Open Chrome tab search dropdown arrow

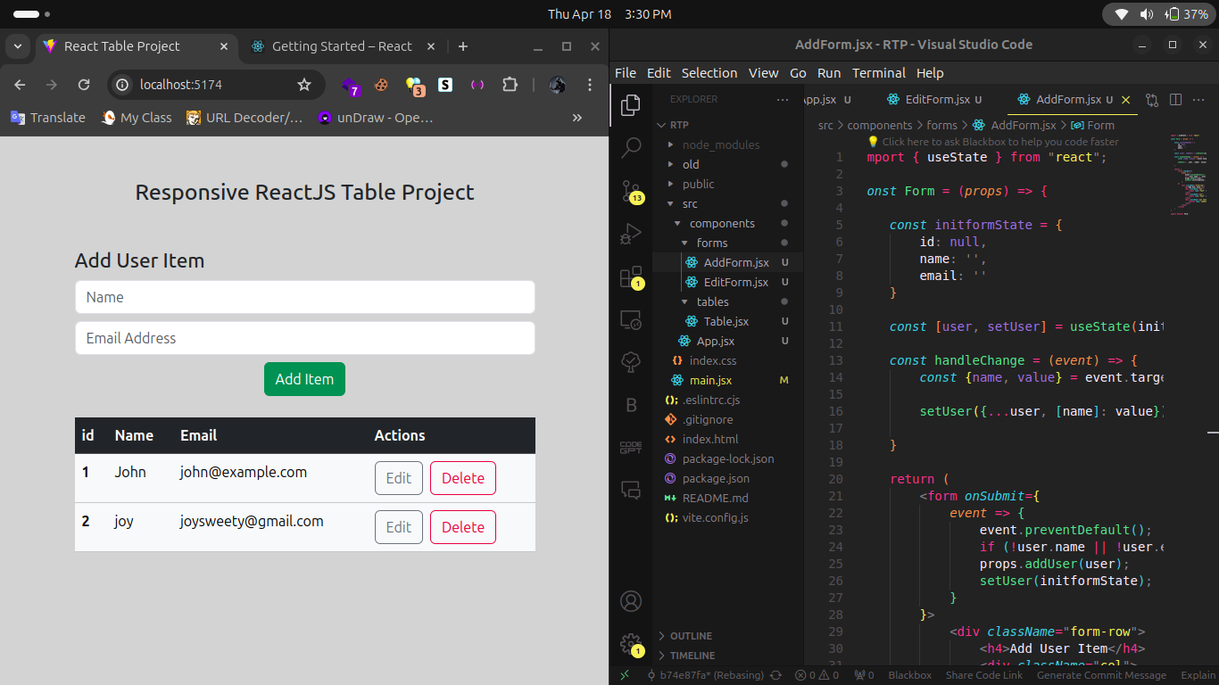pyautogui.click(x=17, y=46)
